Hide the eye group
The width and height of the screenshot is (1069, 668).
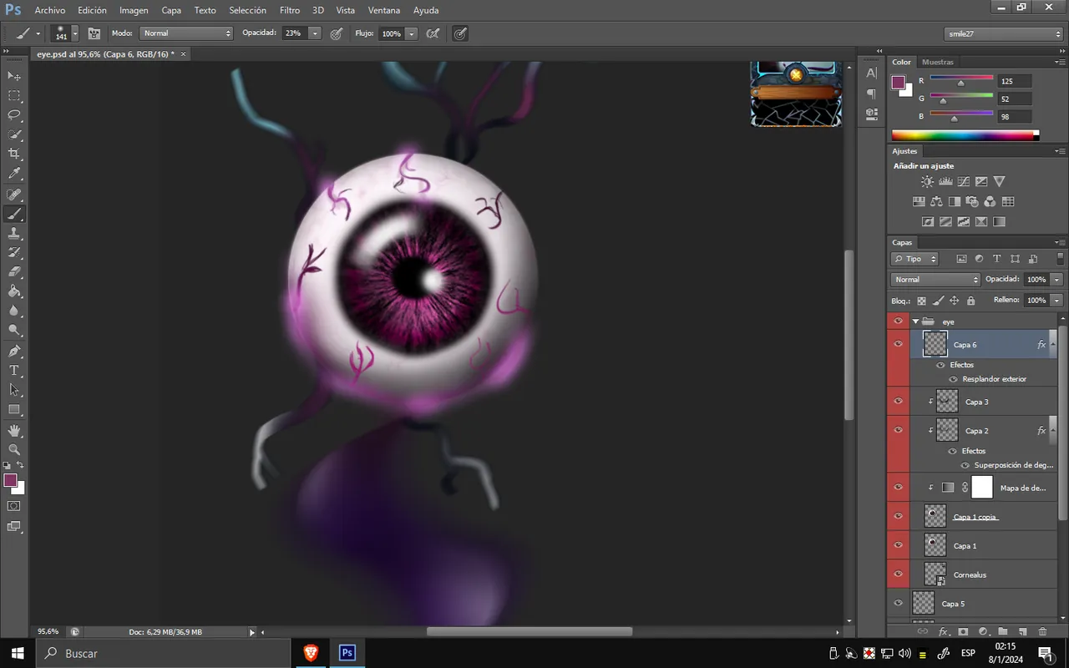[x=899, y=321]
